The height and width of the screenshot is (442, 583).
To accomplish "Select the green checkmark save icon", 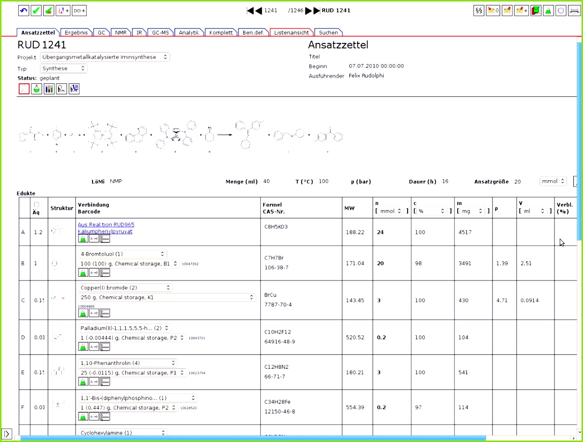I will pos(36,10).
